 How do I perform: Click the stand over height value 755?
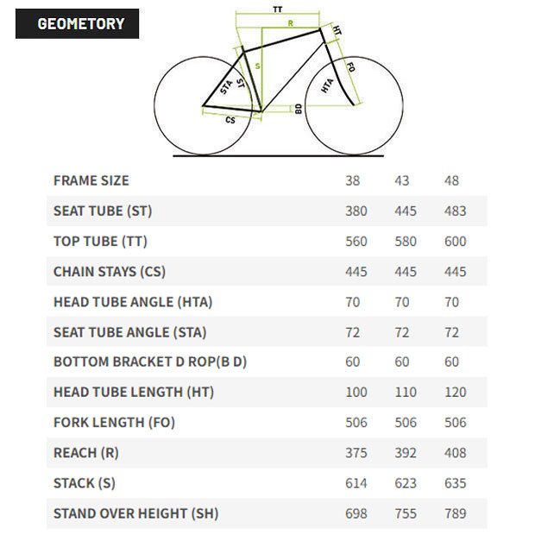(406, 513)
